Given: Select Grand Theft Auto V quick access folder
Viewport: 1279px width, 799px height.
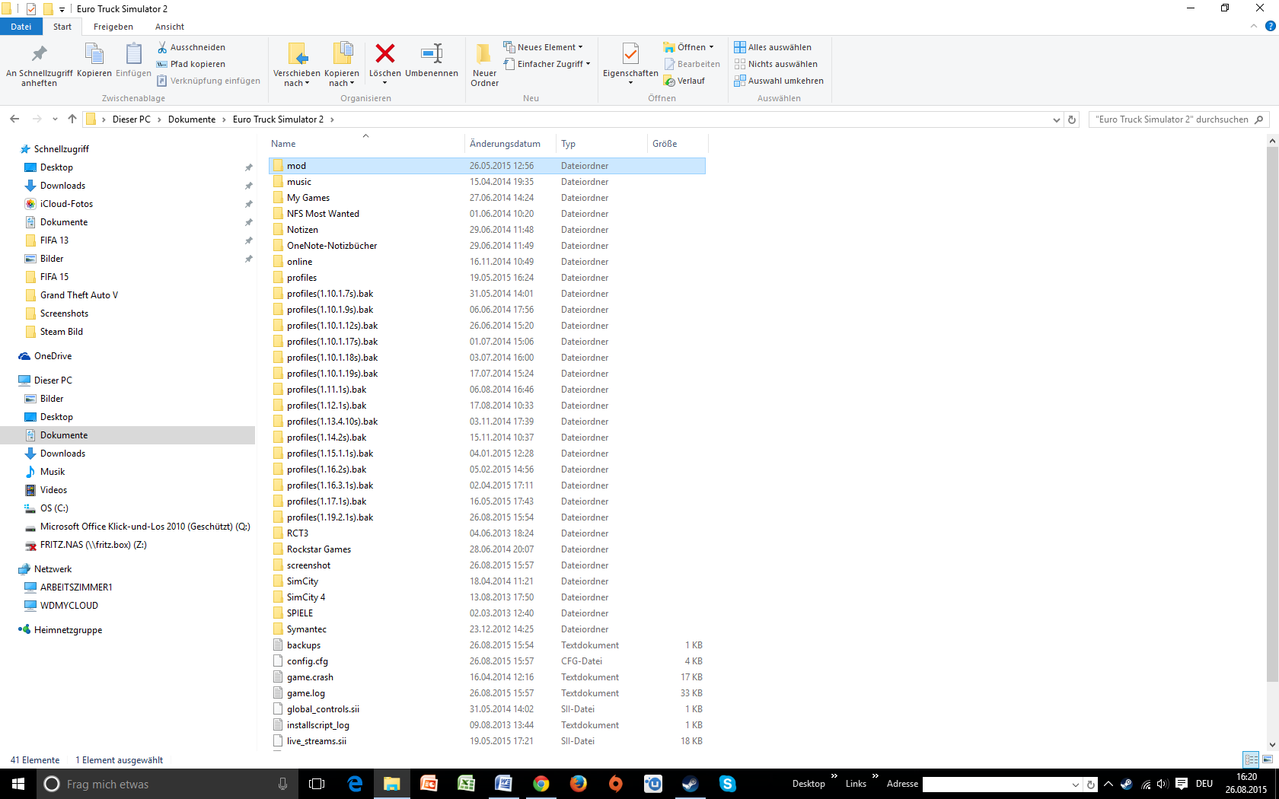Looking at the screenshot, I should (x=79, y=295).
